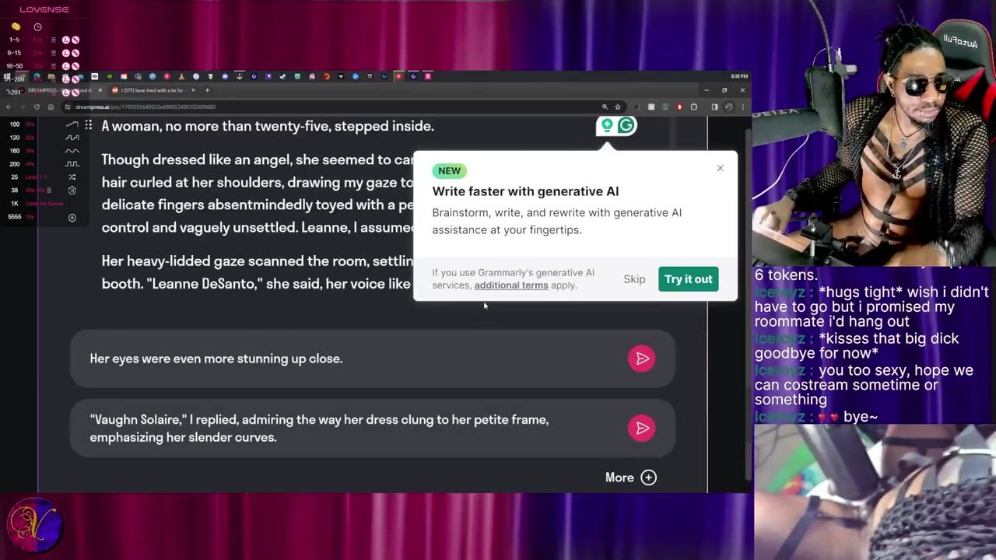Click the sine wave pattern icon
996x560 pixels.
[72, 151]
